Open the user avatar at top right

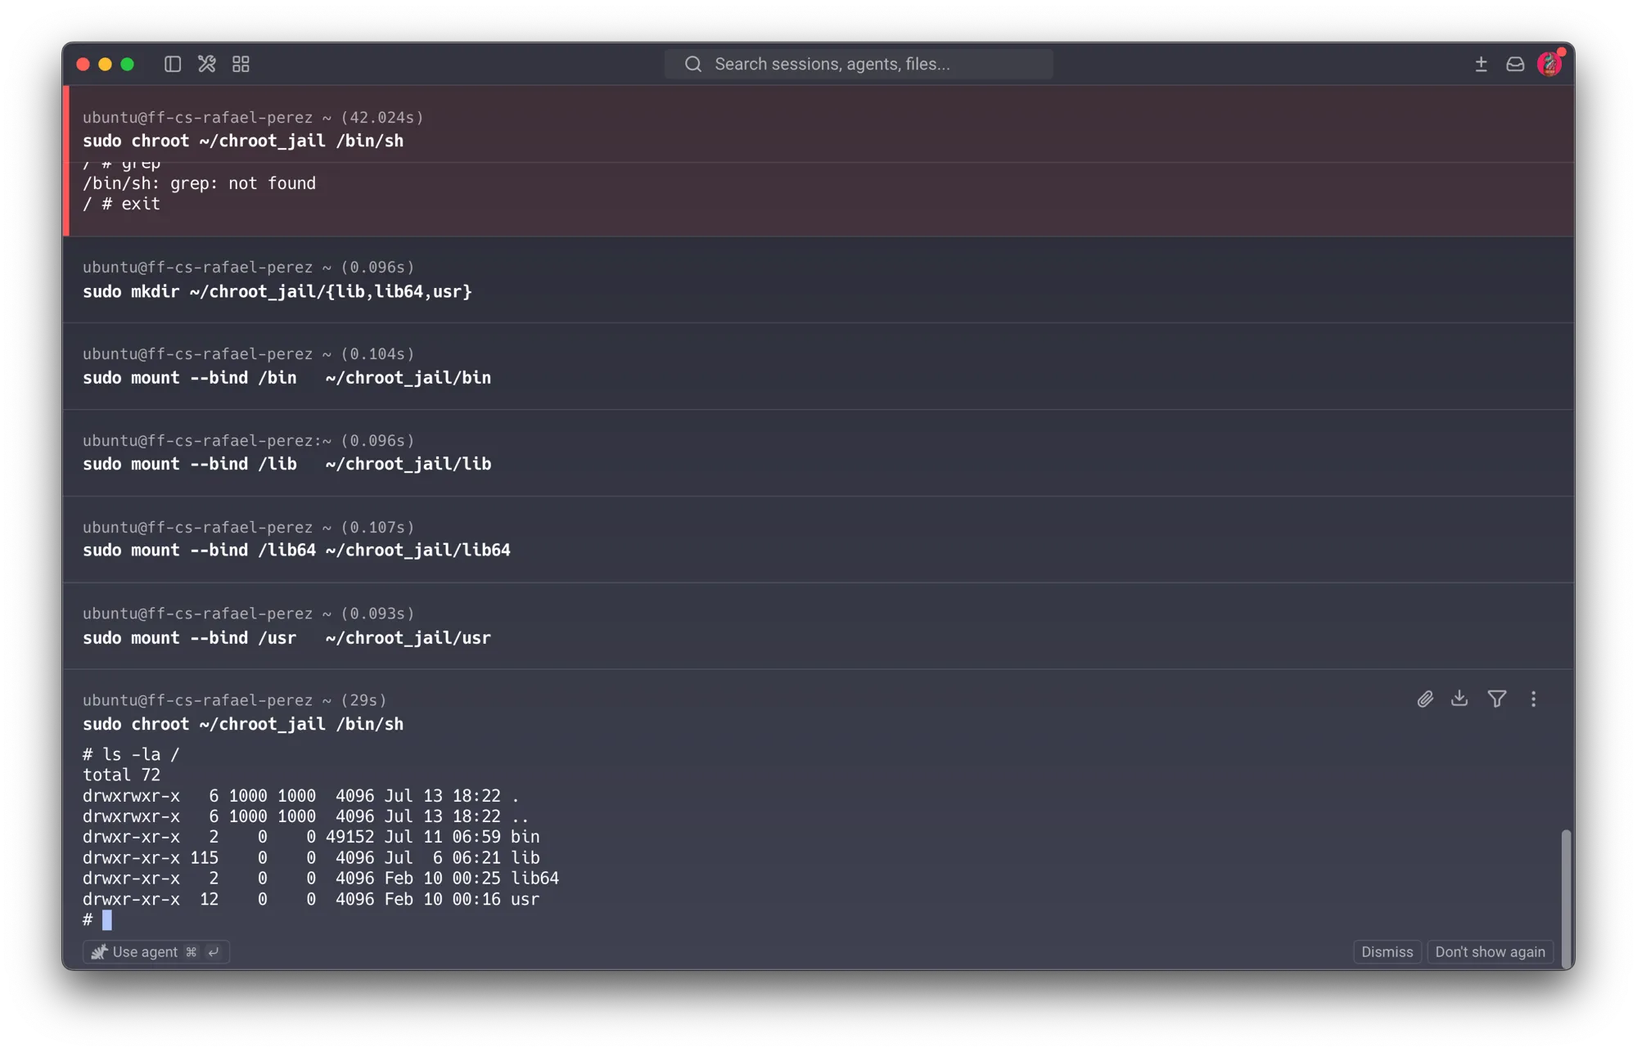1549,64
